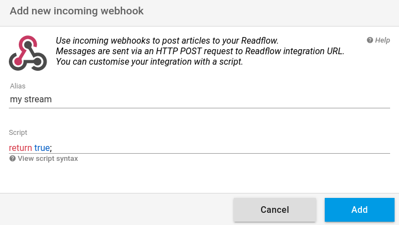Focus the Alias field containing my stream
This screenshot has height=225, width=399.
(x=199, y=100)
